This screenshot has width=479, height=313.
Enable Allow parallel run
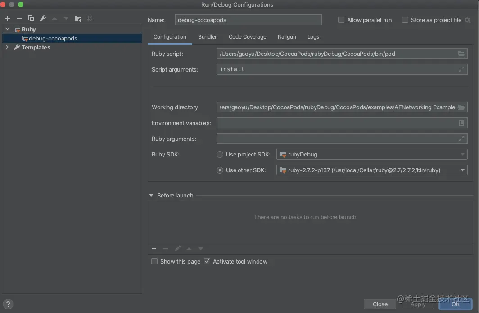click(x=341, y=20)
